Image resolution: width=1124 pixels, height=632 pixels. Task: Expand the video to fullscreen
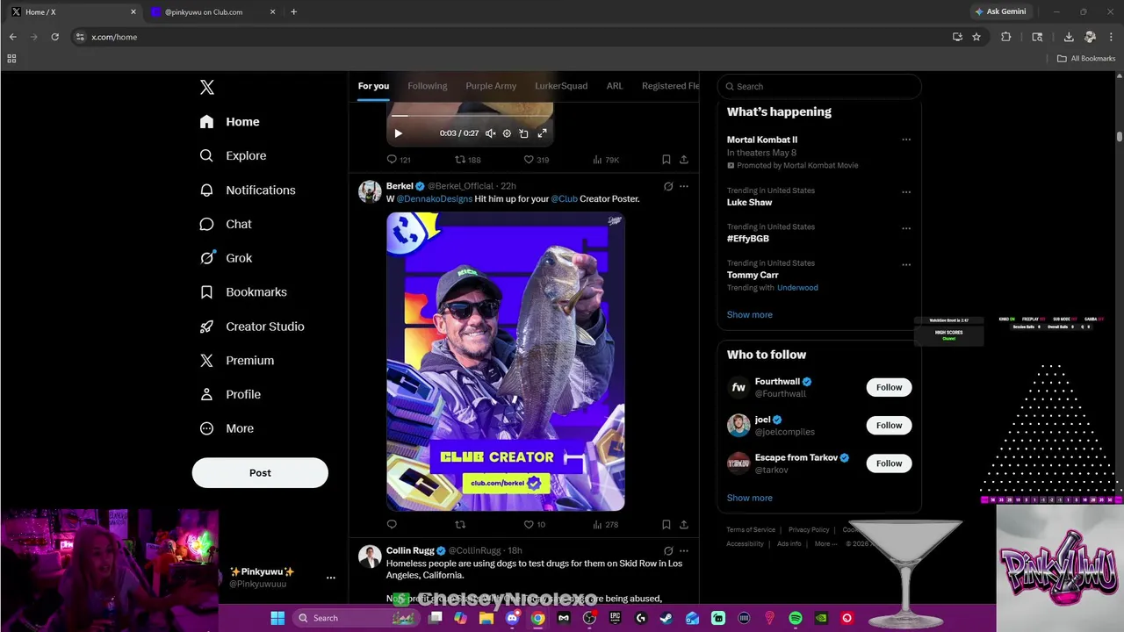click(x=542, y=133)
